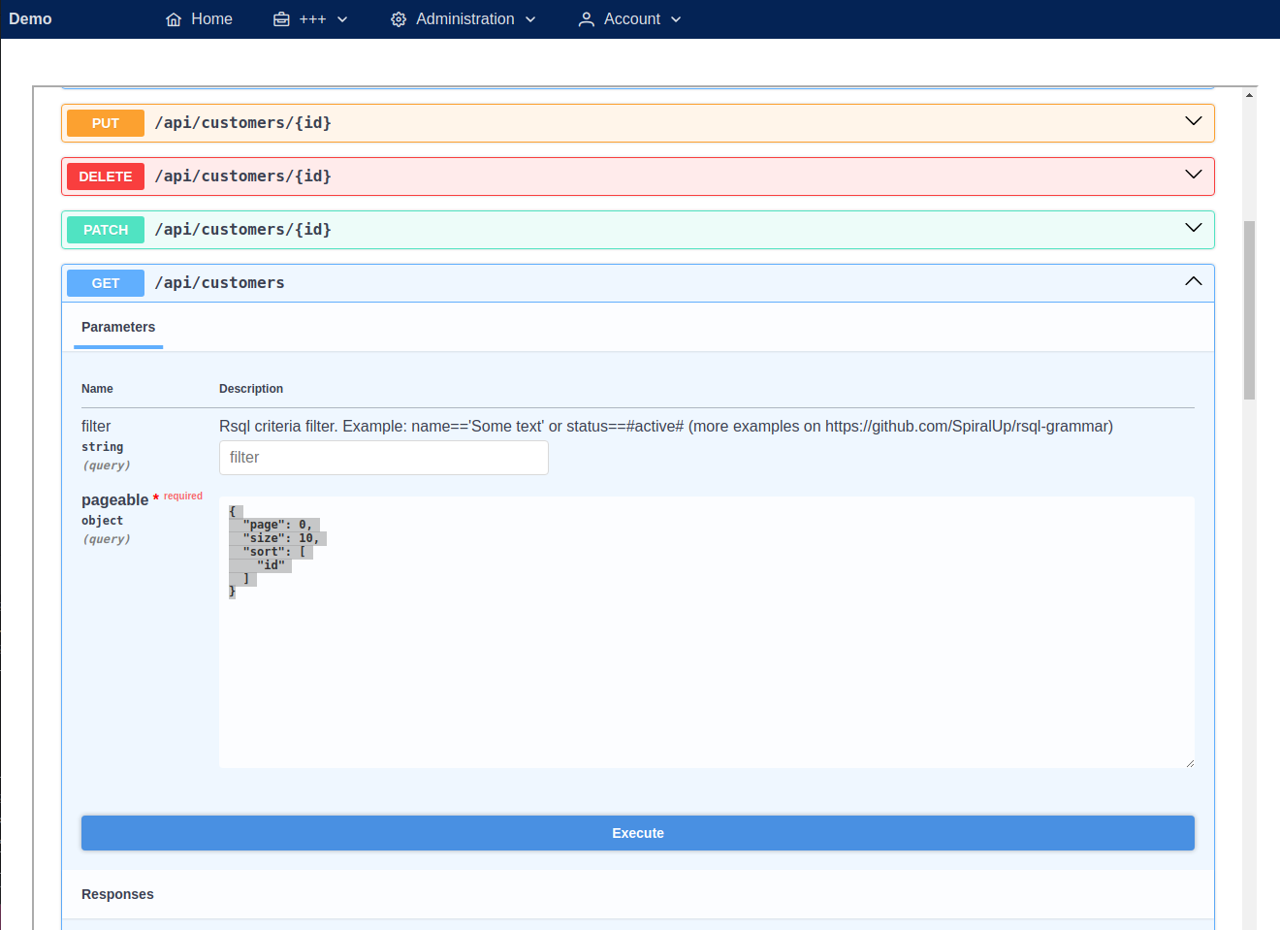The width and height of the screenshot is (1280, 930).
Task: Click the printer-style icon beside +++
Action: click(279, 18)
